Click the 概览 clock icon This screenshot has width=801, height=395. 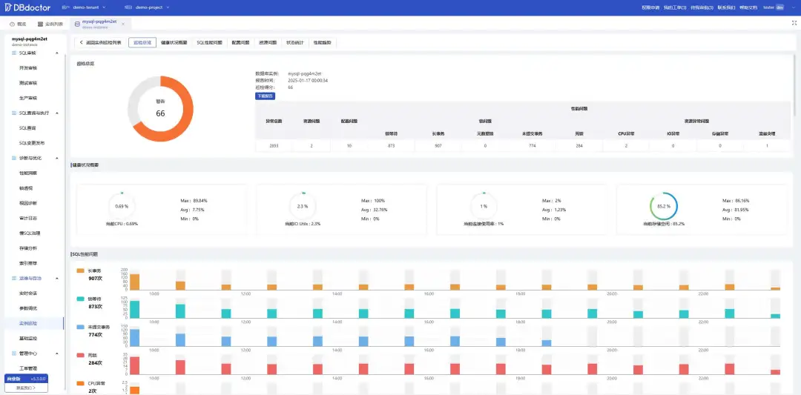pyautogui.click(x=12, y=24)
